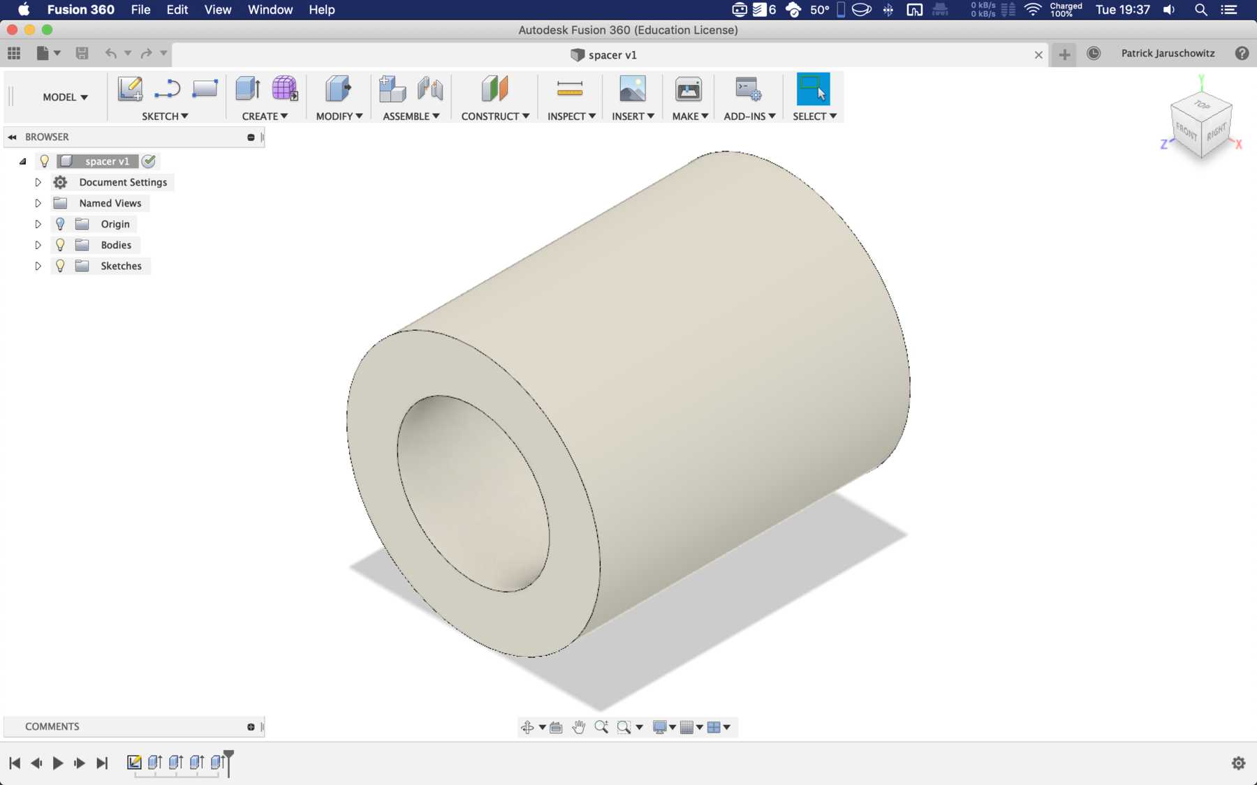Select the sketch feature in timeline

[134, 762]
